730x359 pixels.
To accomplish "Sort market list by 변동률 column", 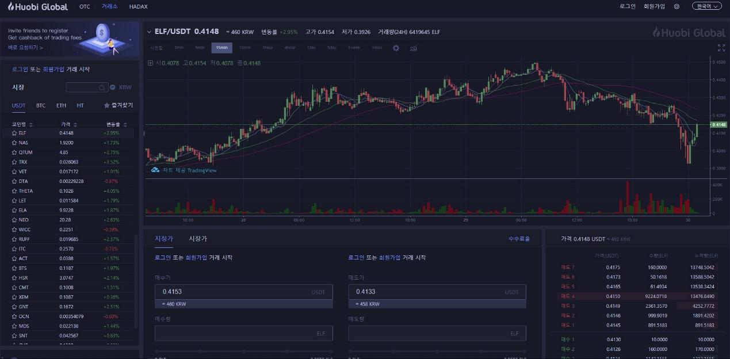I will (x=117, y=124).
